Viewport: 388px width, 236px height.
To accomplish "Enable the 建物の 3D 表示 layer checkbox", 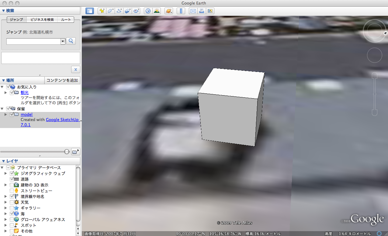I will coord(12,185).
